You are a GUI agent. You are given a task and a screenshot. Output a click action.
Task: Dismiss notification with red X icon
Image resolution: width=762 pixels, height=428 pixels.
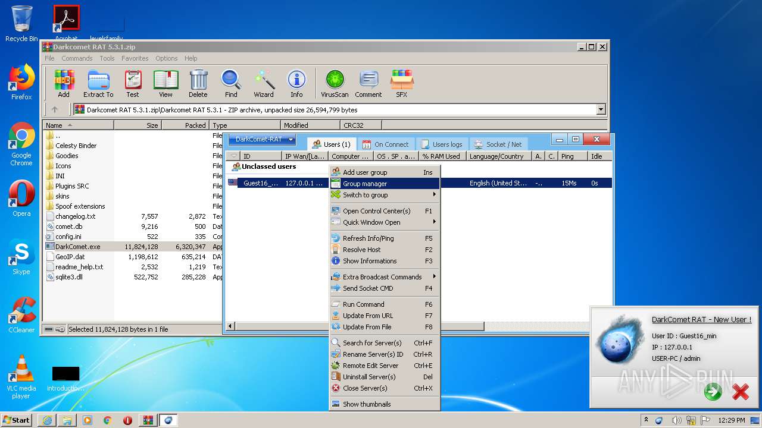(741, 392)
